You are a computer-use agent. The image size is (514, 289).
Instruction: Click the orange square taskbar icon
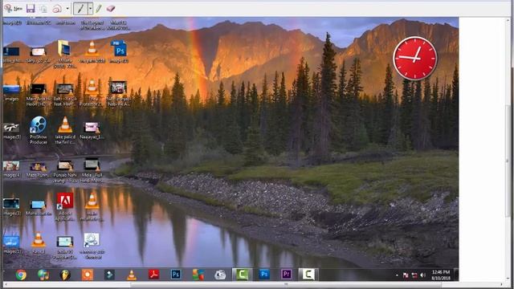pos(88,275)
